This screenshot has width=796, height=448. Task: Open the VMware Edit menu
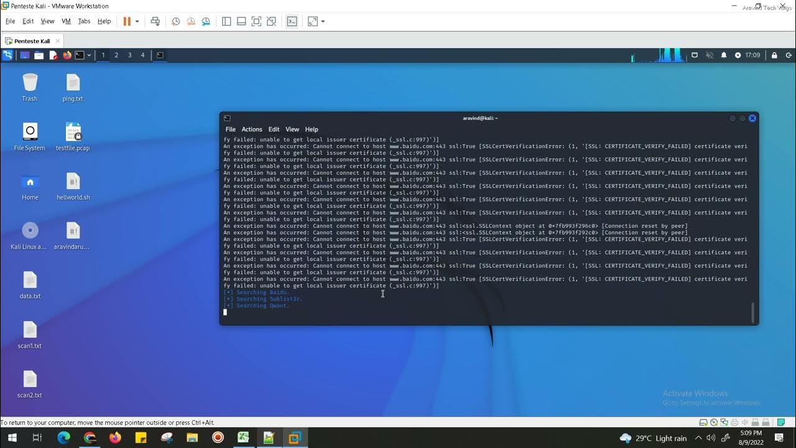28,21
